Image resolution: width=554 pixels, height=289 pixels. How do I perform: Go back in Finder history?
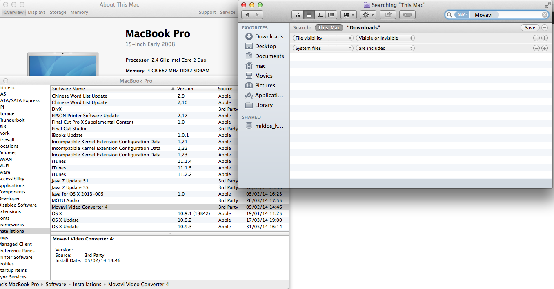click(x=247, y=15)
